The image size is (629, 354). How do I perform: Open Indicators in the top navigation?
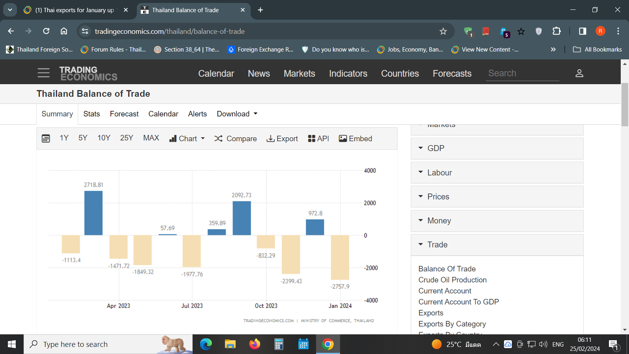click(348, 74)
